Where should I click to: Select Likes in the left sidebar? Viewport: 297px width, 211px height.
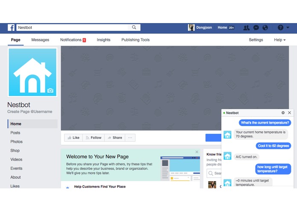[15, 186]
